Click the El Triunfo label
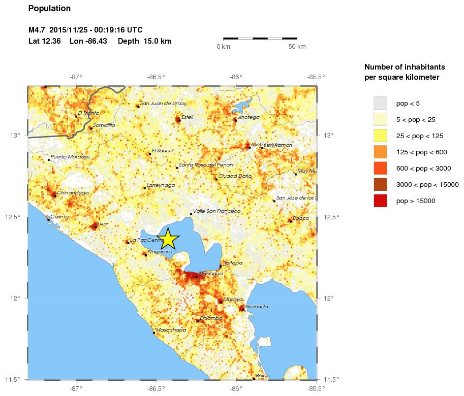The image size is (464, 396). click(x=89, y=113)
